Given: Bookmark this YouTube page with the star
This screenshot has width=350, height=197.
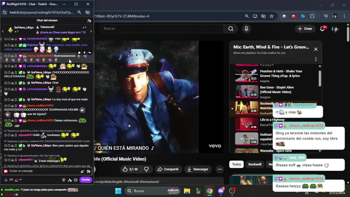Looking at the screenshot, I should 271,16.
